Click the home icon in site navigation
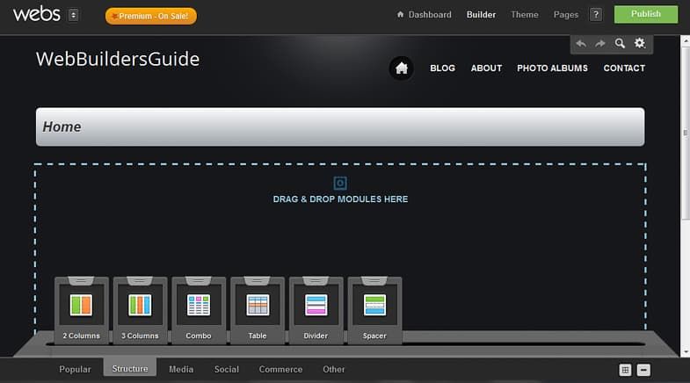The image size is (690, 383). [x=402, y=69]
